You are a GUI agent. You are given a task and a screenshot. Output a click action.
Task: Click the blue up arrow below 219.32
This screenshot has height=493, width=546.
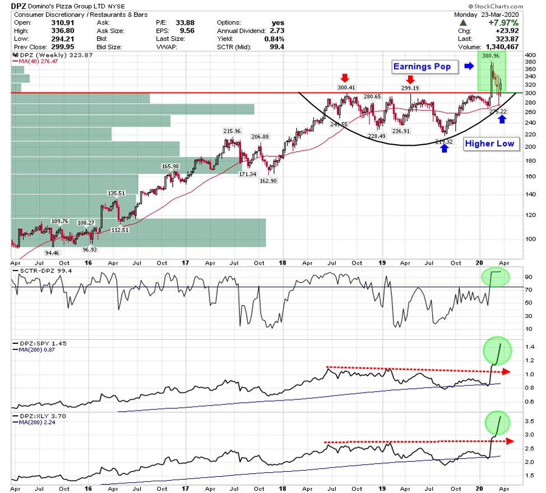(444, 148)
